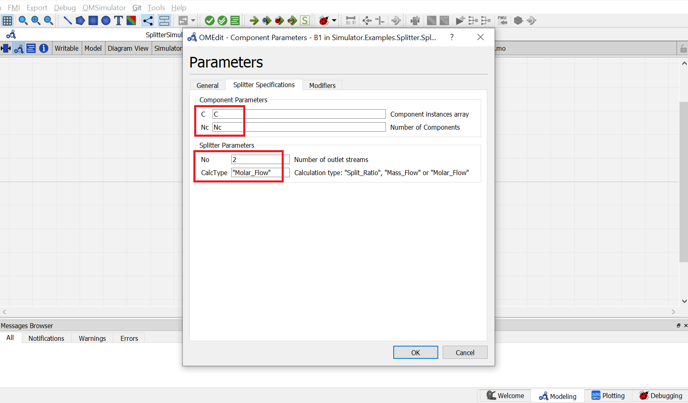Image resolution: width=688 pixels, height=403 pixels.
Task: Toggle the connect mode icon
Action: click(148, 20)
